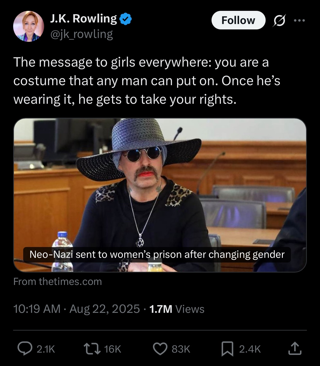This screenshot has width=320, height=366.
Task: Open the 10:19 AM Aug 22 timestamp
Action: pyautogui.click(x=77, y=309)
